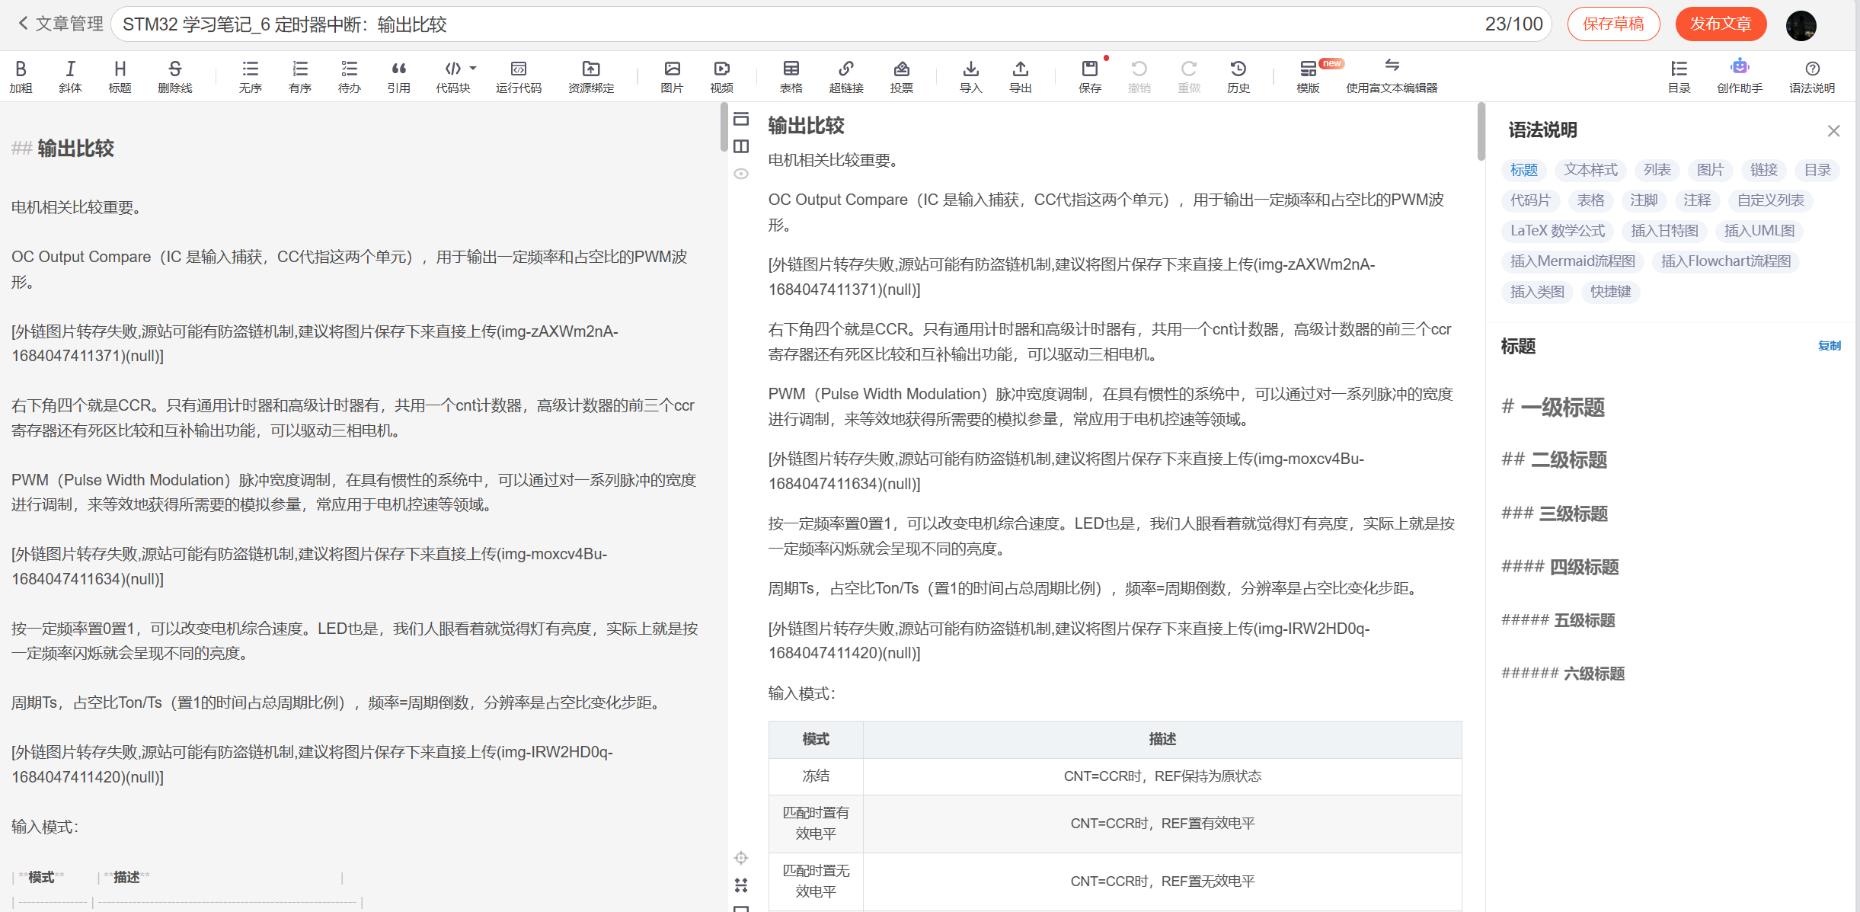Insert hyperlink with the 超链接 icon
Screen dimensions: 1860x912
[846, 76]
